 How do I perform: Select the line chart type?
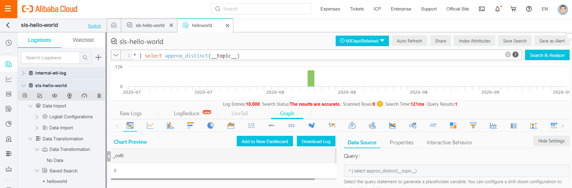click(x=150, y=125)
